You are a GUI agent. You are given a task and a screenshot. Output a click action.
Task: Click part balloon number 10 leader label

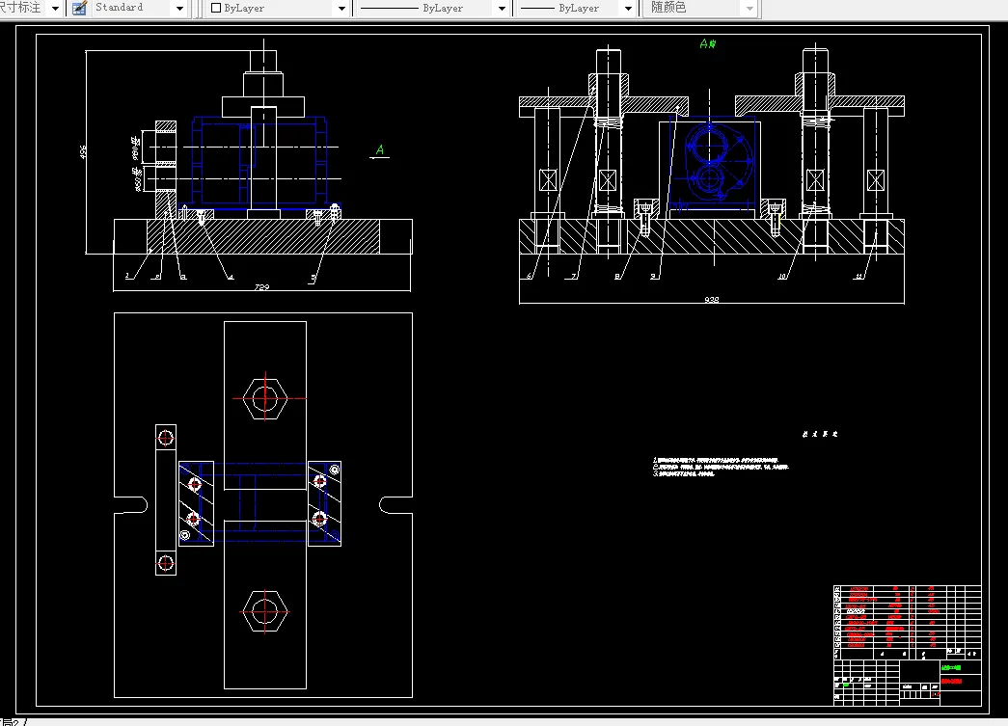point(782,277)
